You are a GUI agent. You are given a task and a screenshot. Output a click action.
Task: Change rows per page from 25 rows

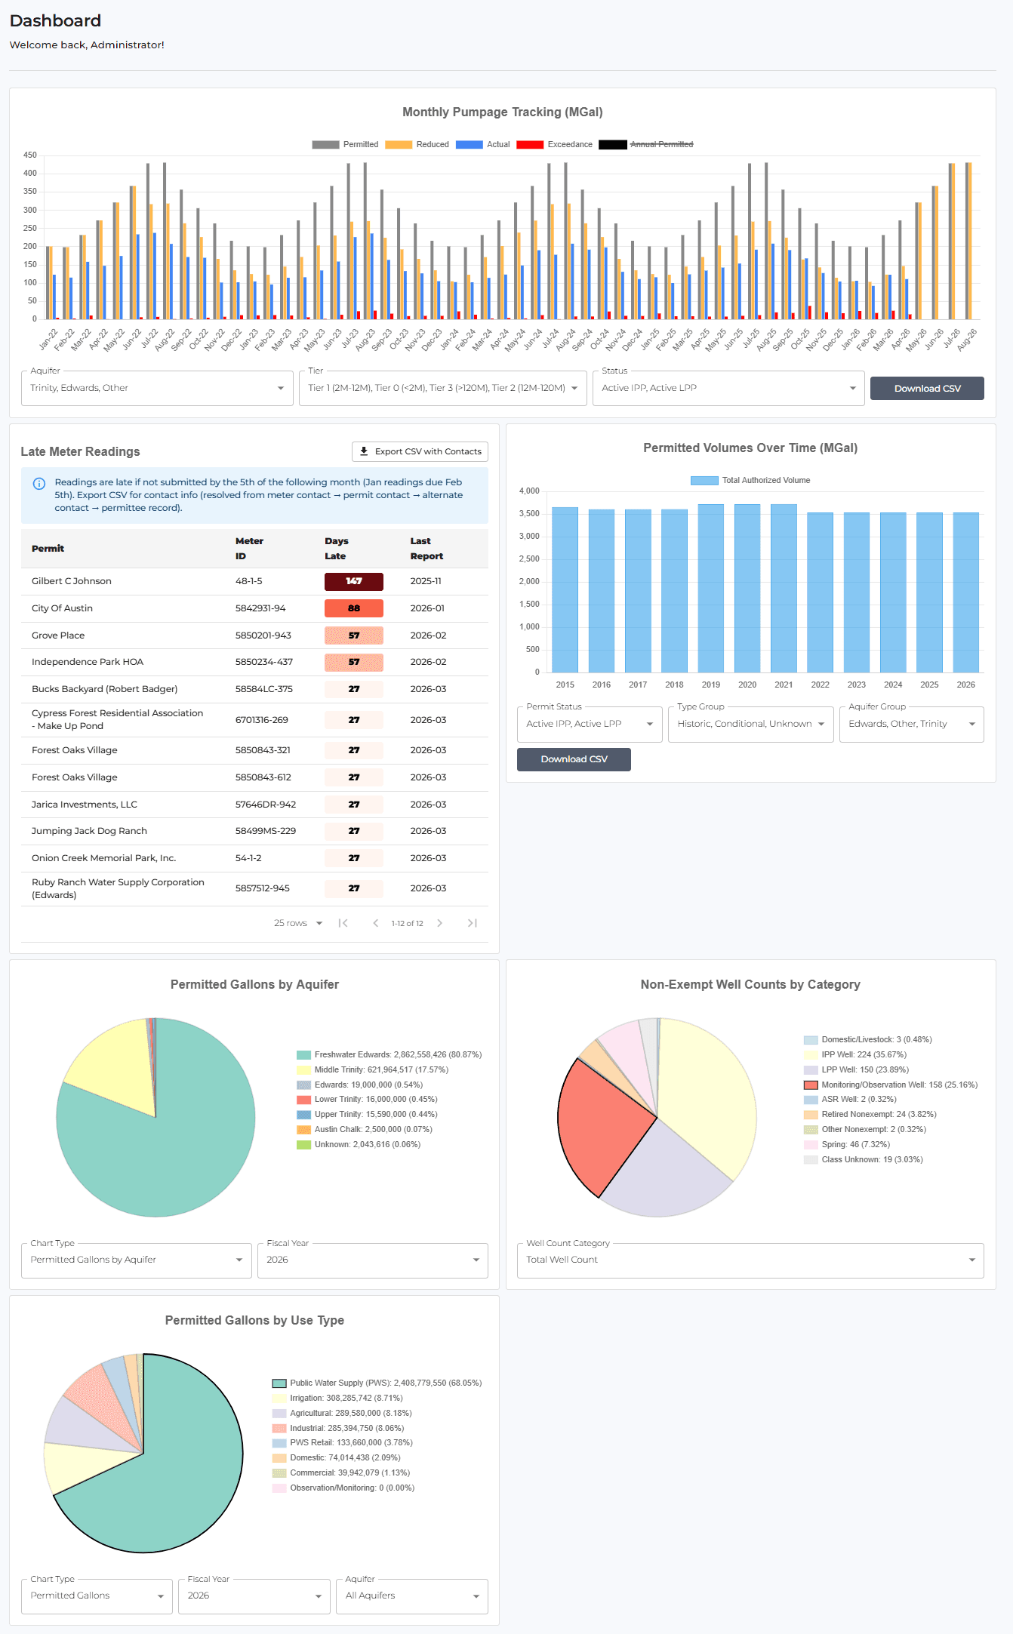(298, 923)
